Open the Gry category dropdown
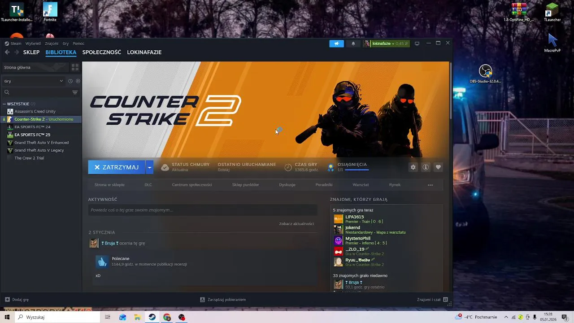574x323 pixels. click(x=34, y=81)
